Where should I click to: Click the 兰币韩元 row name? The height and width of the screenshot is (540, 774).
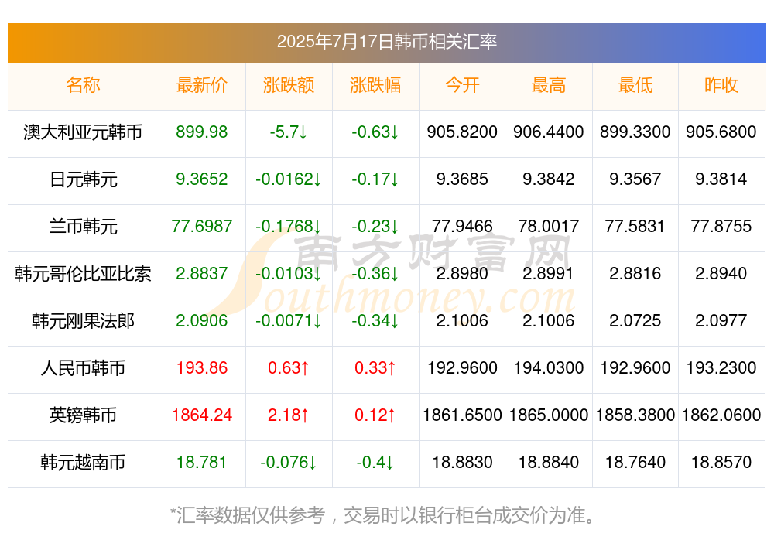(x=83, y=227)
